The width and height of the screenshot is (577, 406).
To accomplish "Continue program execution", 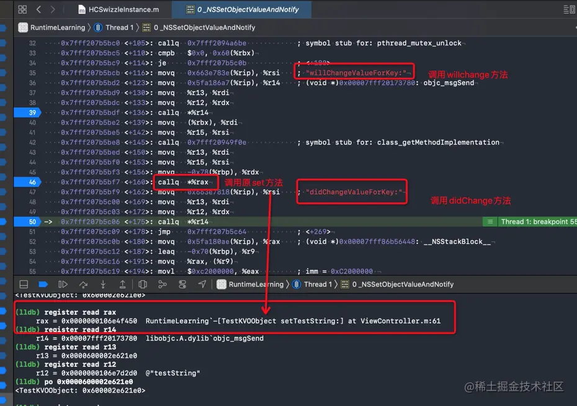I will click(63, 284).
